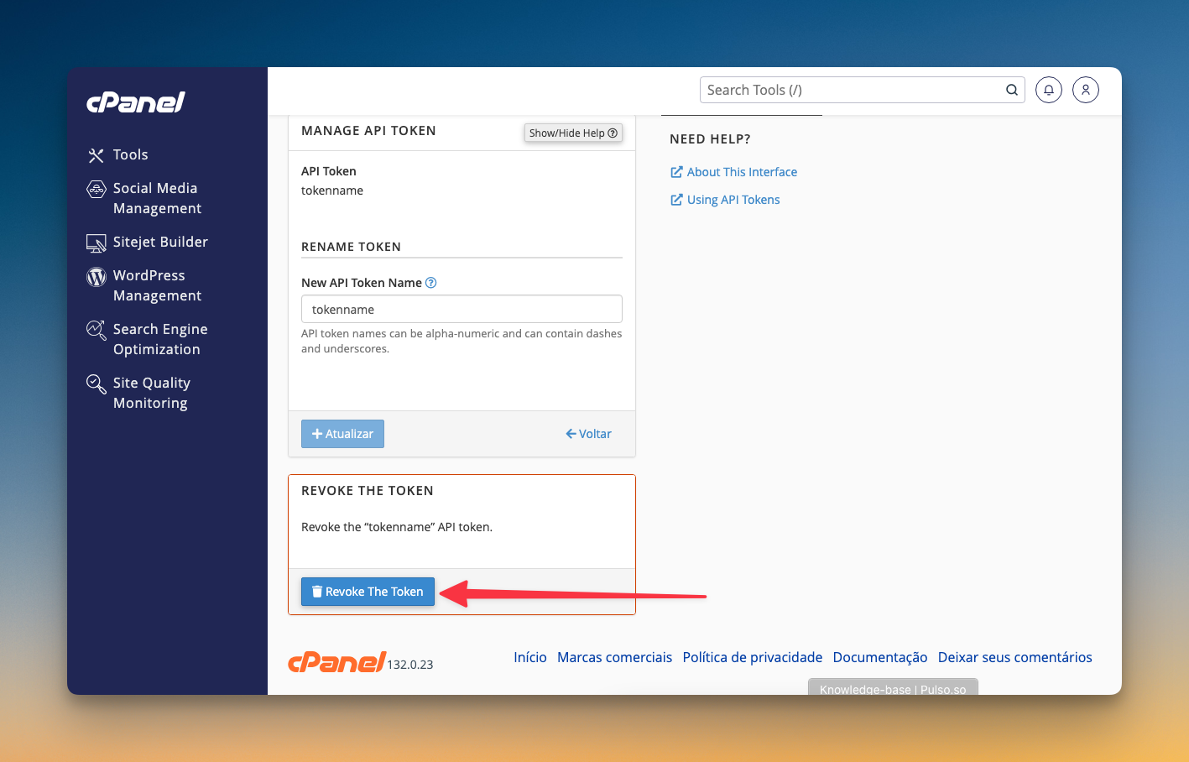Click the search magnifier icon

(x=1012, y=90)
